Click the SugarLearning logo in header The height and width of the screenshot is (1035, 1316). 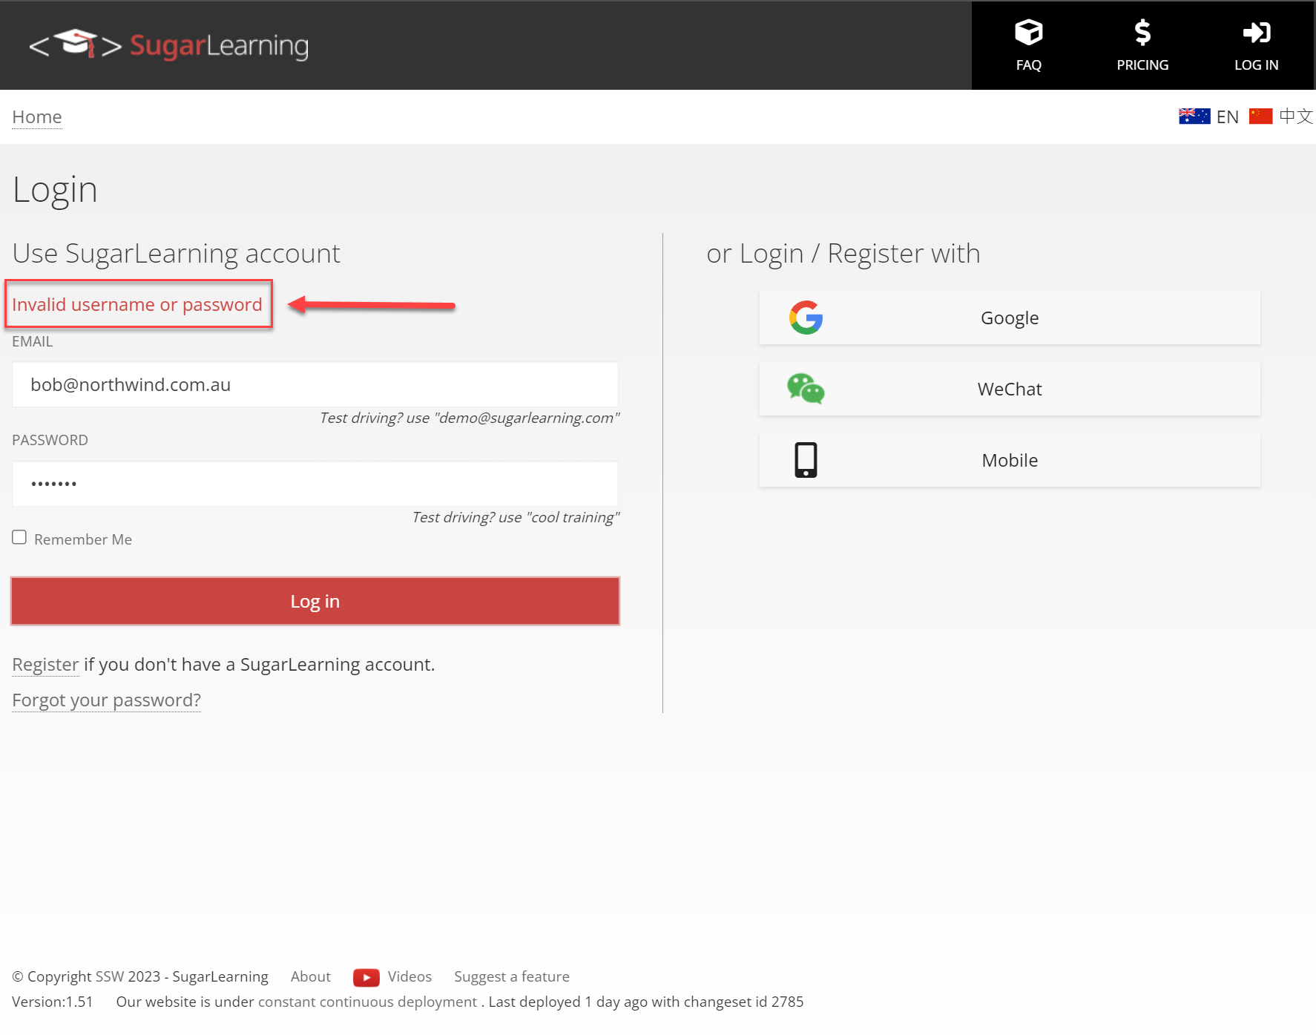point(168,45)
